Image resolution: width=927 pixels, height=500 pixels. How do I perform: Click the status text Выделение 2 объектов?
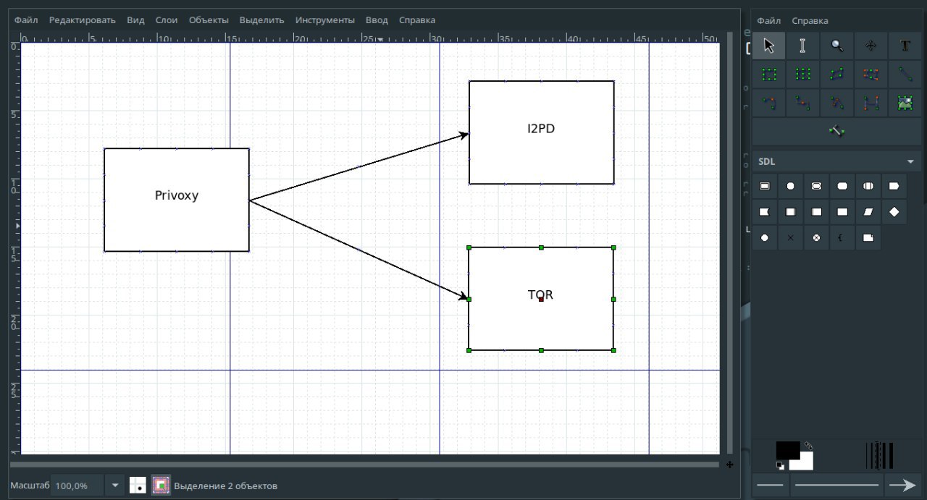225,486
